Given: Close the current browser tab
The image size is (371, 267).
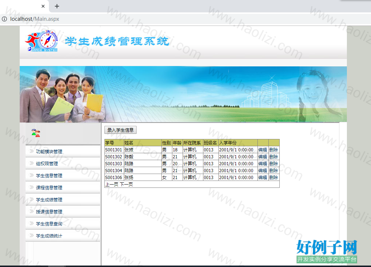Looking at the screenshot, I should [x=43, y=6].
